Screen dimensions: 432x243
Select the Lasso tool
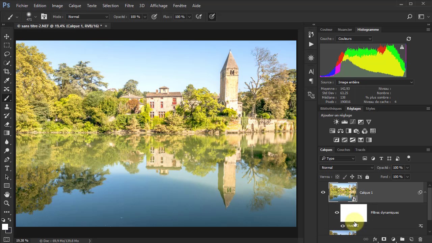[7, 54]
